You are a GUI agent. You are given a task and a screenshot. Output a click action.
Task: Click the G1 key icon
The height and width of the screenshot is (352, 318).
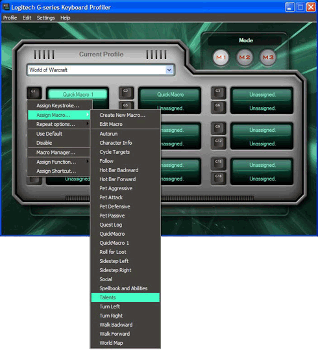pyautogui.click(x=34, y=93)
